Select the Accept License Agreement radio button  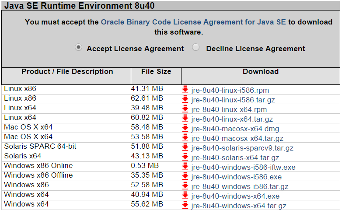pyautogui.click(x=79, y=48)
